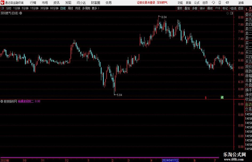
Task: Click the 标记 mark button
Action: tap(225, 8)
